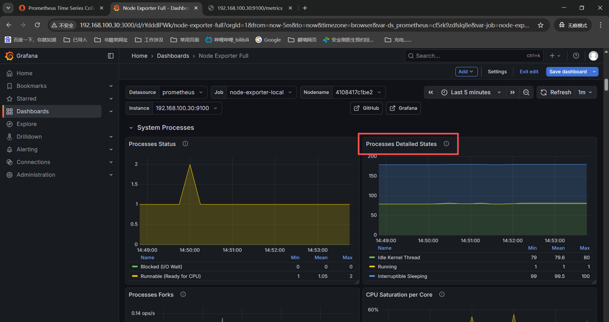Screen dimensions: 609x322
Task: Go to Home in the sidebar
Action: (x=24, y=73)
